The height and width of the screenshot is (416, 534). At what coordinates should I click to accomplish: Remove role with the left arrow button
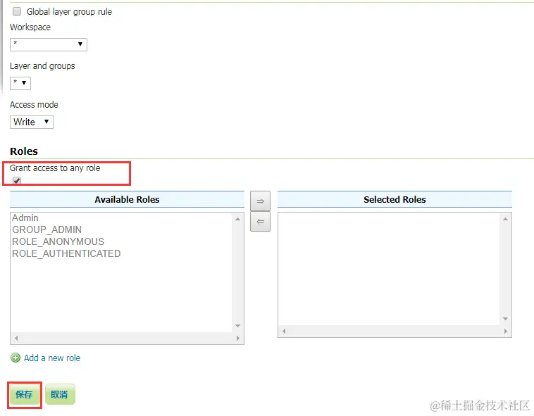click(260, 222)
